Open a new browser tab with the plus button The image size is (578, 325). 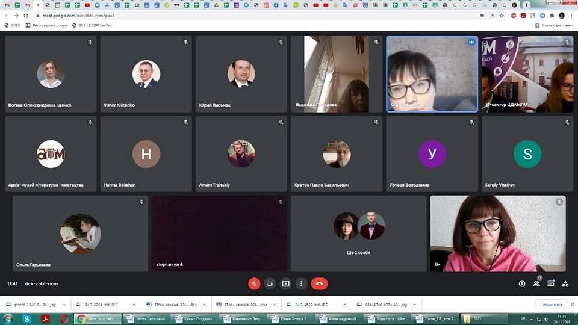527,5
